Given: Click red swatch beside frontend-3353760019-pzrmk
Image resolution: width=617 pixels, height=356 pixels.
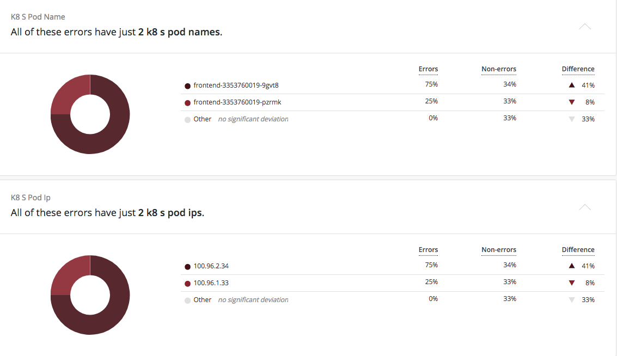Looking at the screenshot, I should pos(188,103).
